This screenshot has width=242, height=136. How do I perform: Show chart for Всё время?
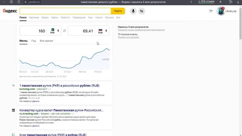pos(46,41)
